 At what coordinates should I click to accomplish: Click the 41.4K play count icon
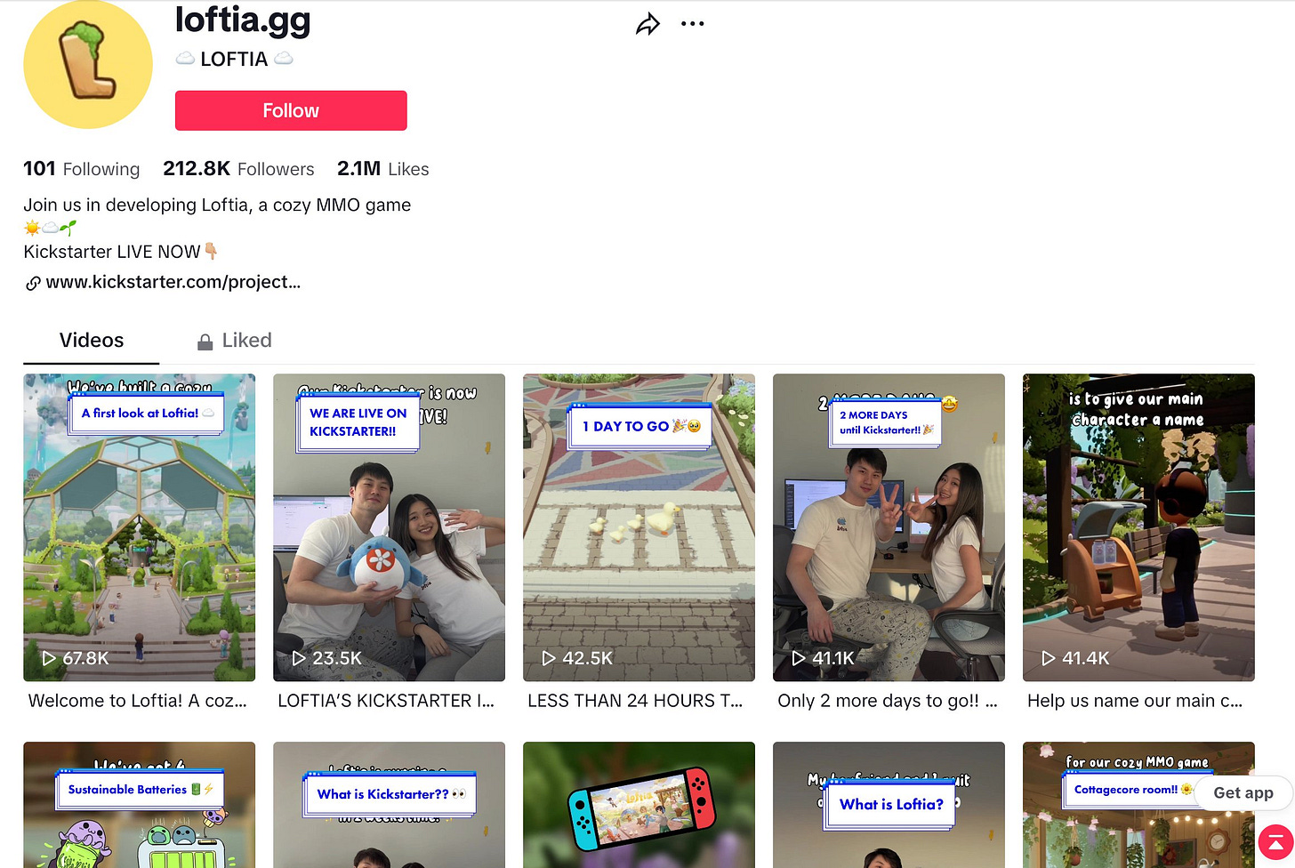[x=1049, y=658]
